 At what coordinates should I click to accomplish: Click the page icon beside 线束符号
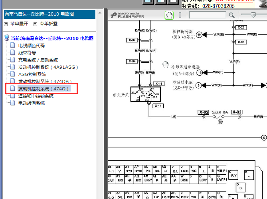click(13, 52)
